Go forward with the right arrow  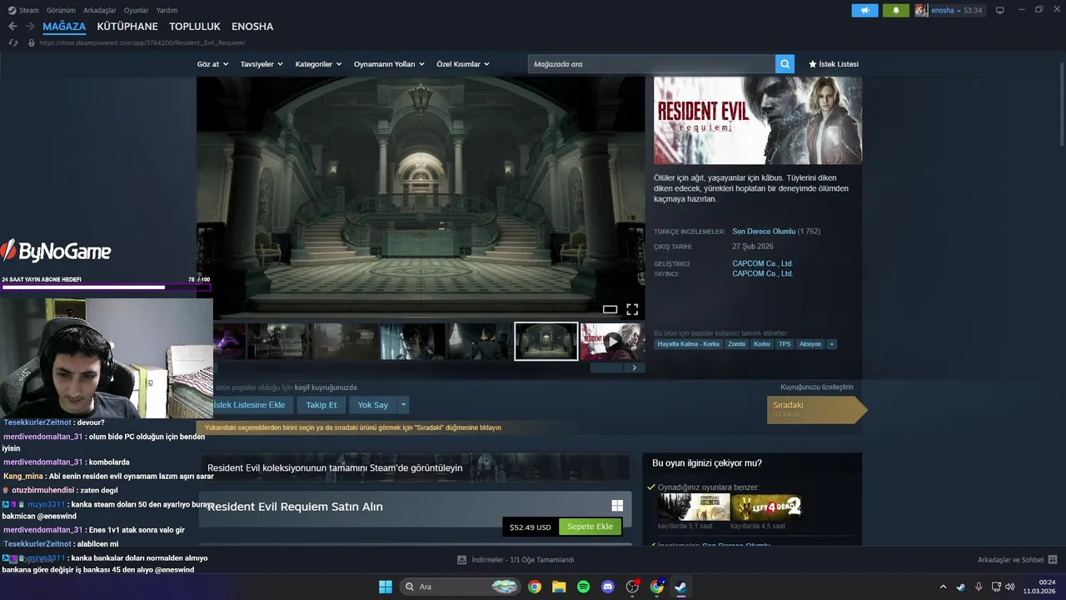(30, 27)
